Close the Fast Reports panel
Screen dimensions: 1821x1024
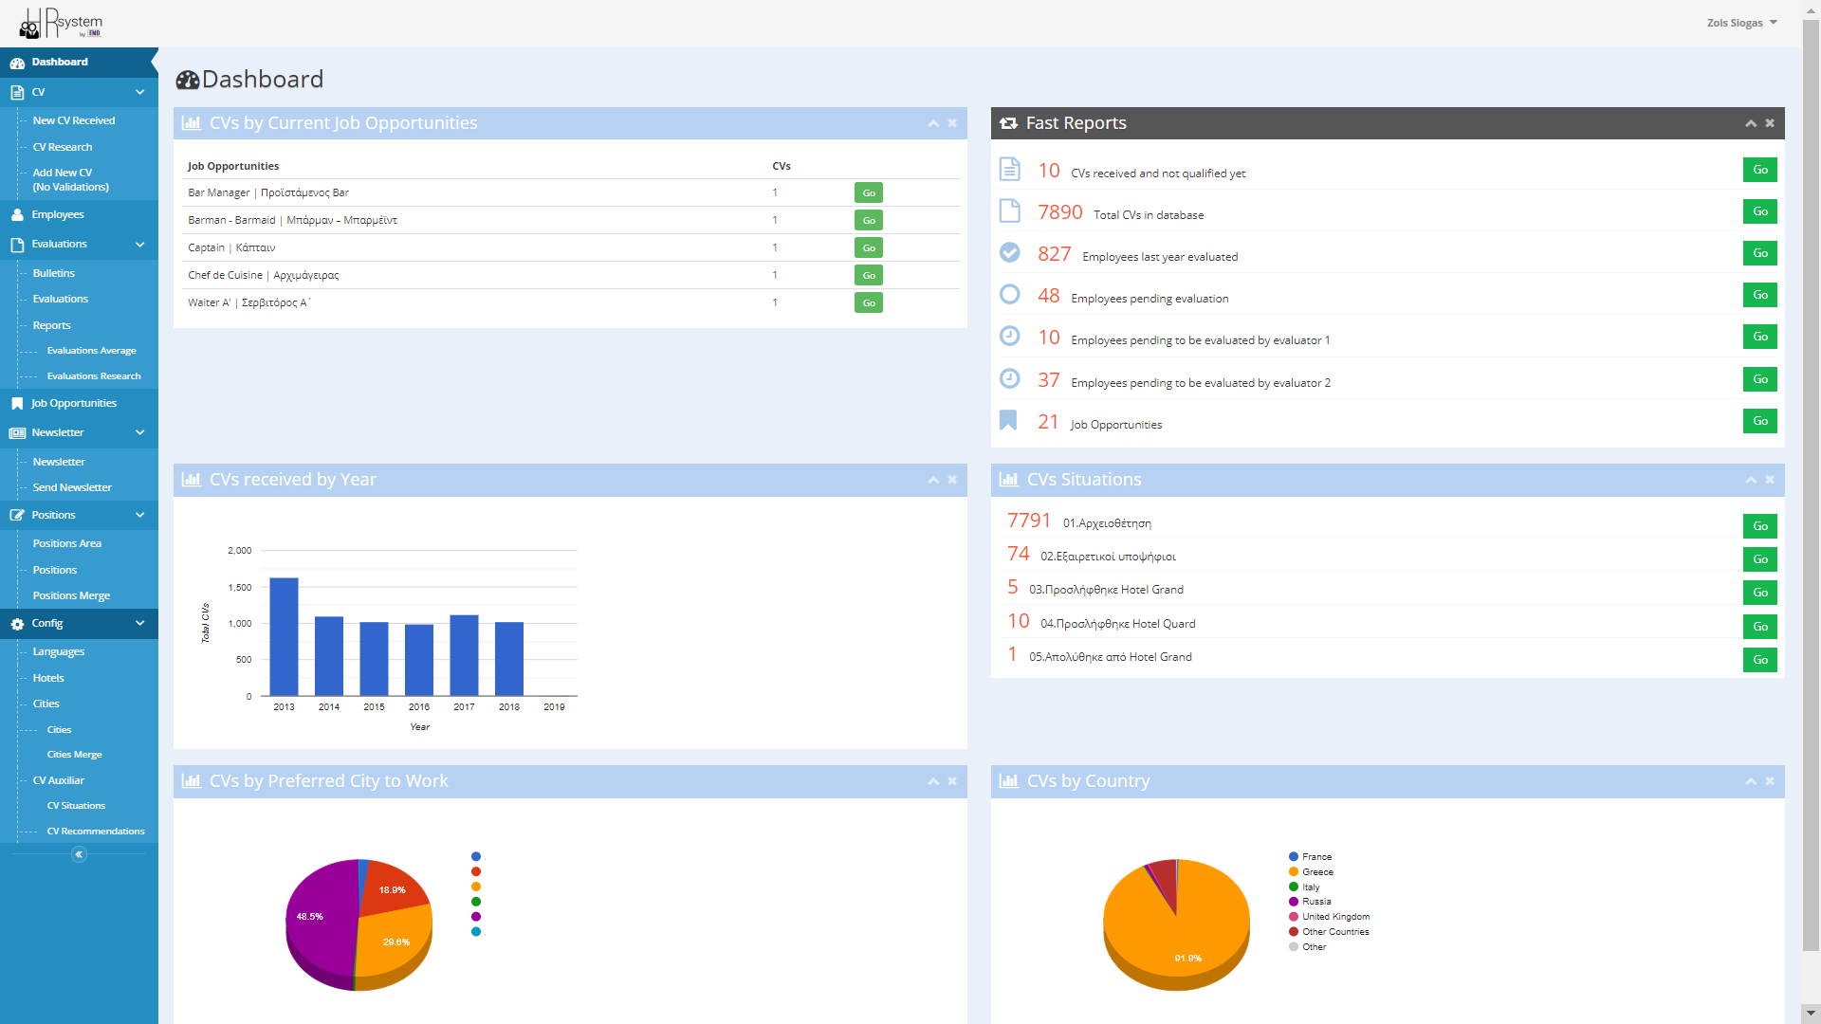[1770, 123]
